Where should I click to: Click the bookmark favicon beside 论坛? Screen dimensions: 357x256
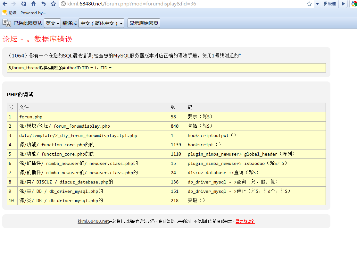tap(4, 13)
